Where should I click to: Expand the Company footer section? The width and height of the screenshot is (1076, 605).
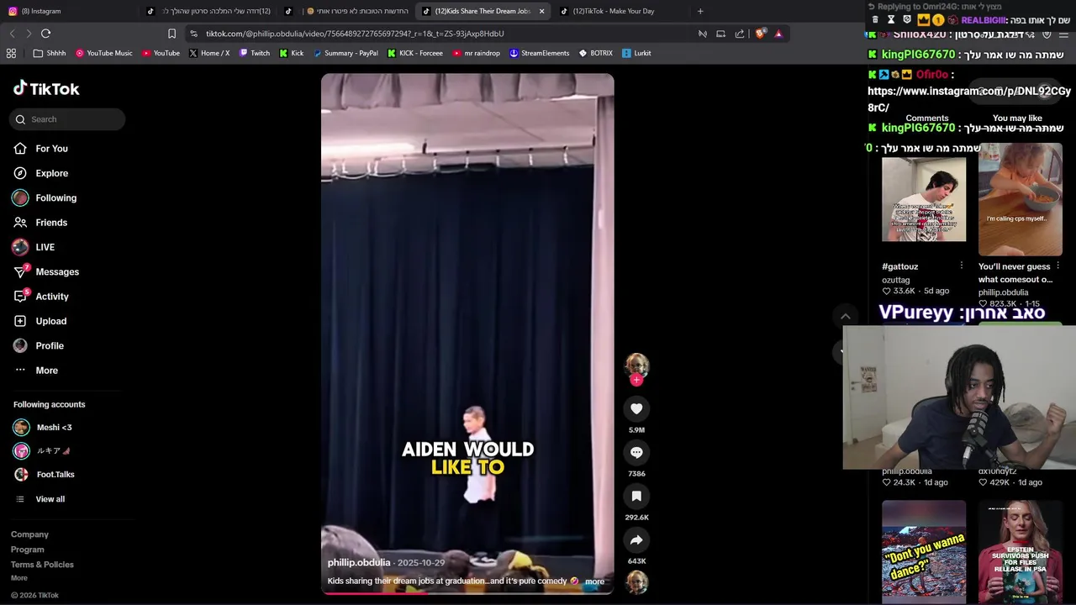pyautogui.click(x=29, y=534)
